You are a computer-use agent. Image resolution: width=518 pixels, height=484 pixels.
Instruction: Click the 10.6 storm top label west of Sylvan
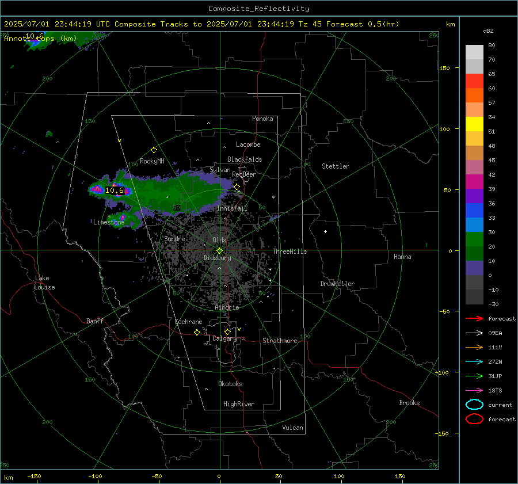pyautogui.click(x=115, y=190)
